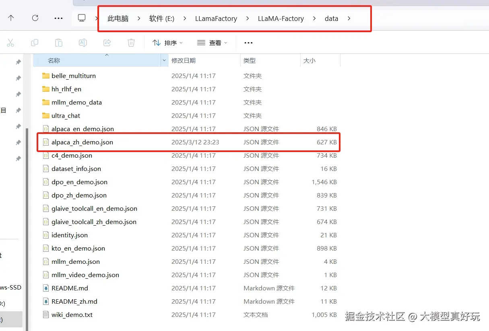Viewport: 489px width, 331px height.
Task: Open the navigation bar's three-dot menu
Action: [58, 18]
